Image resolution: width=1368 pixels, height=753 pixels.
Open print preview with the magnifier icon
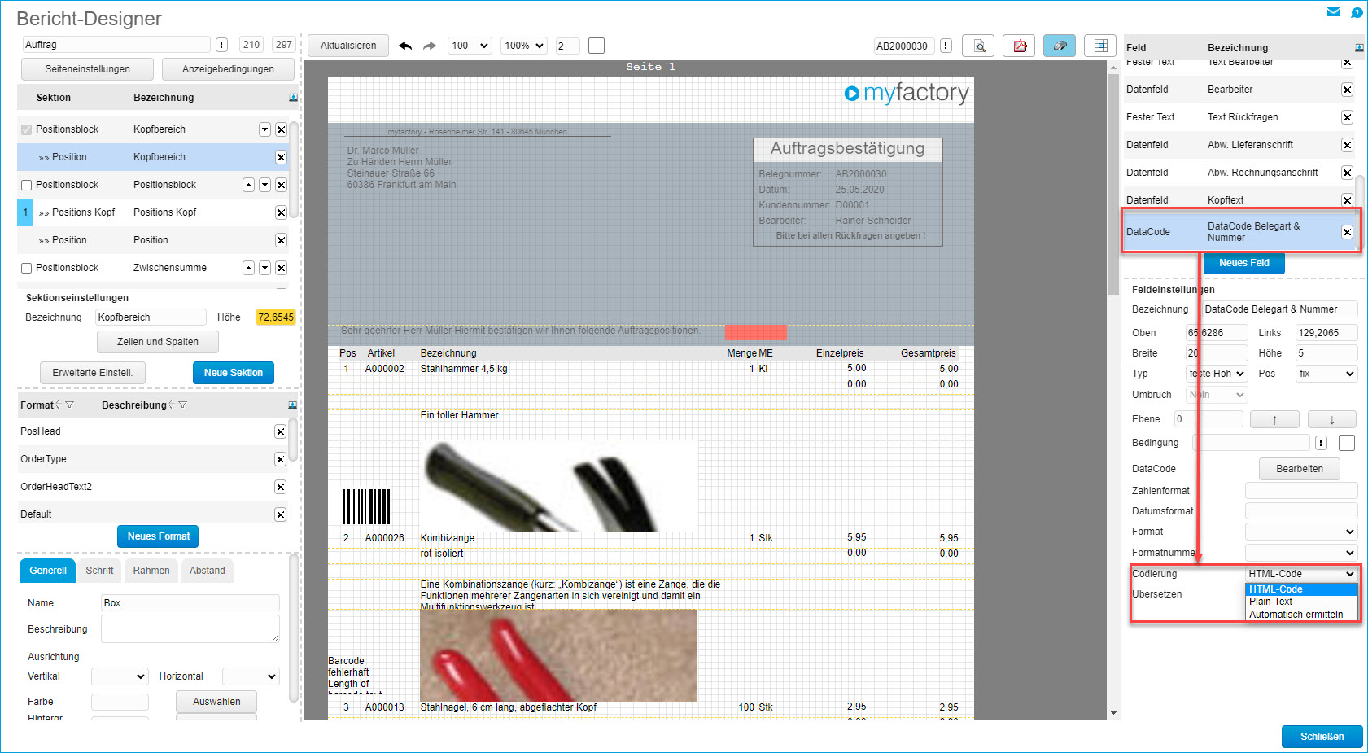coord(978,46)
